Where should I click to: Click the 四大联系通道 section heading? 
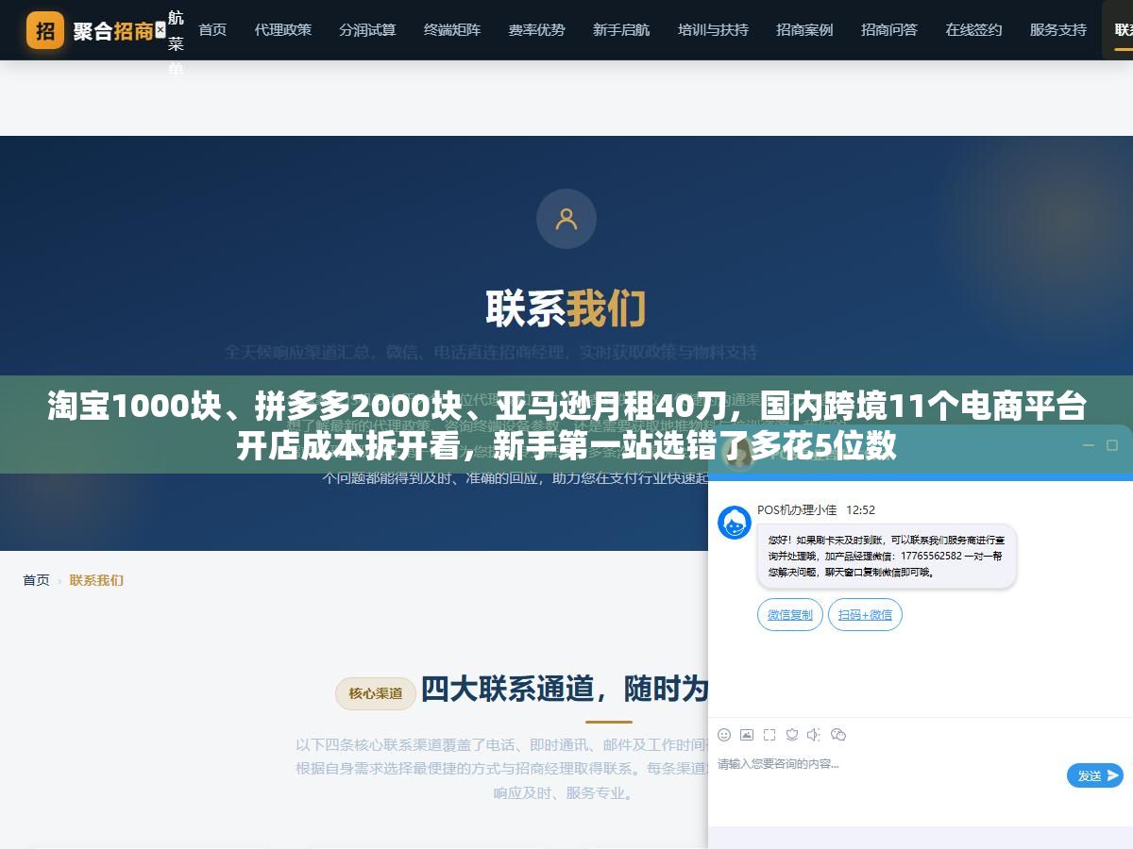[565, 690]
